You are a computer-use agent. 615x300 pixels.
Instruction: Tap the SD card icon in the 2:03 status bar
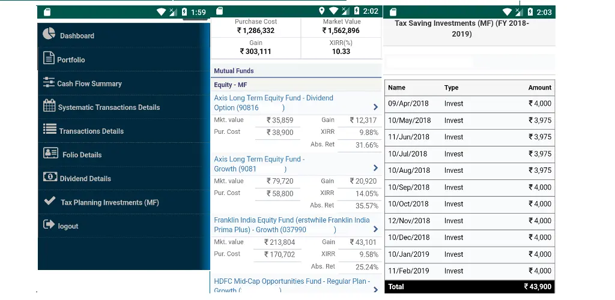coord(393,12)
